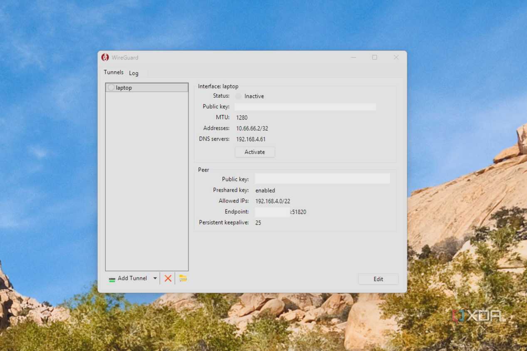
Task: Click the green Add Tunnel icon
Action: [112, 279]
